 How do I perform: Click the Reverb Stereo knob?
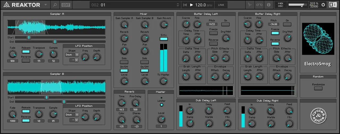[x=136, y=120]
